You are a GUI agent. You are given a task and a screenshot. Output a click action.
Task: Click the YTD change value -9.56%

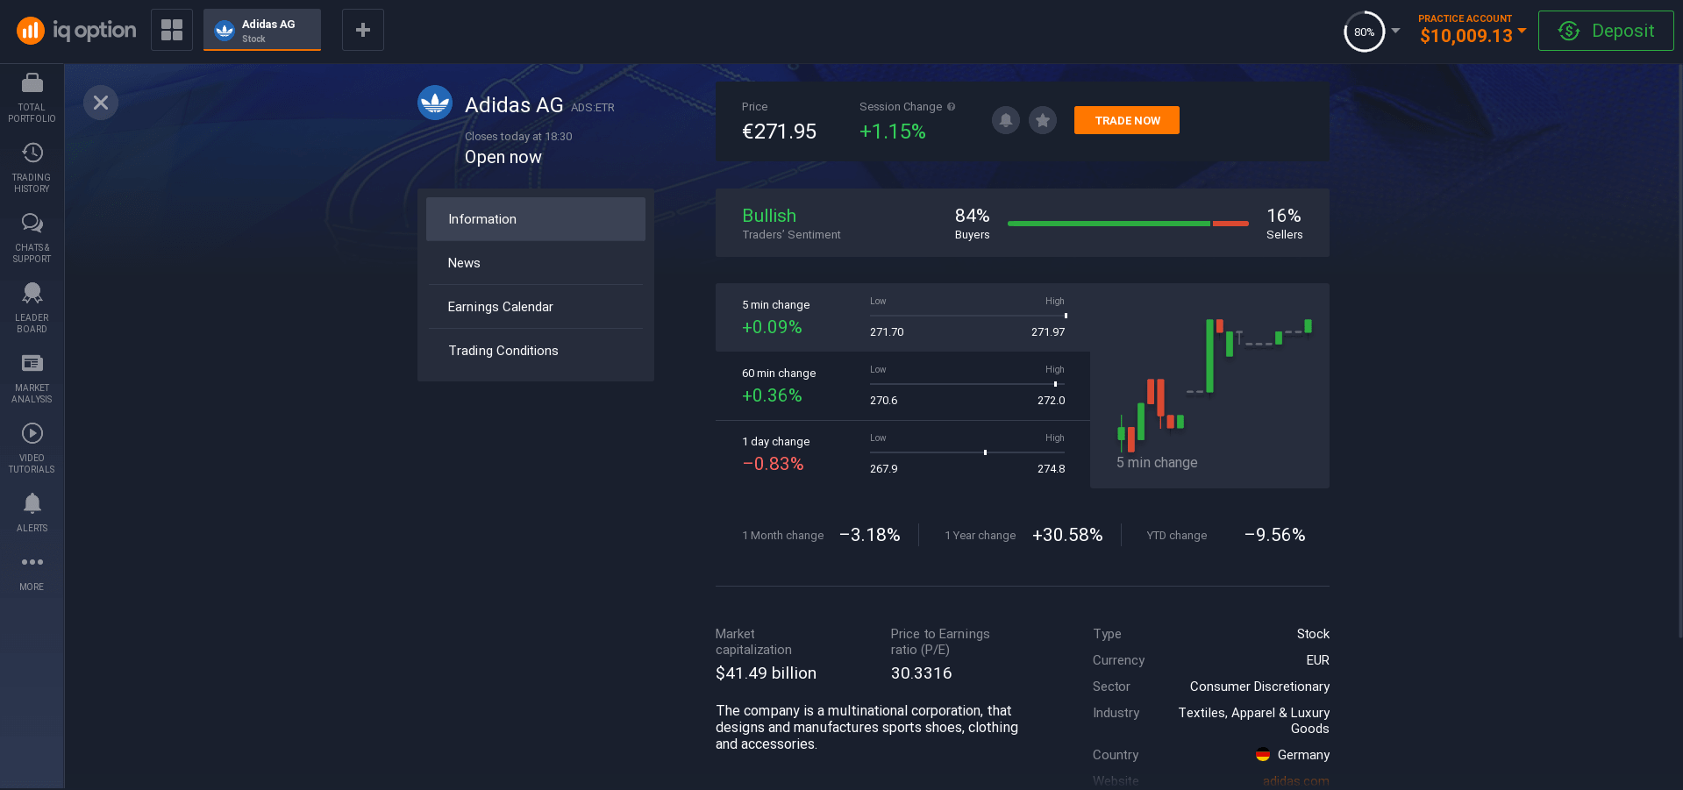[x=1274, y=535]
